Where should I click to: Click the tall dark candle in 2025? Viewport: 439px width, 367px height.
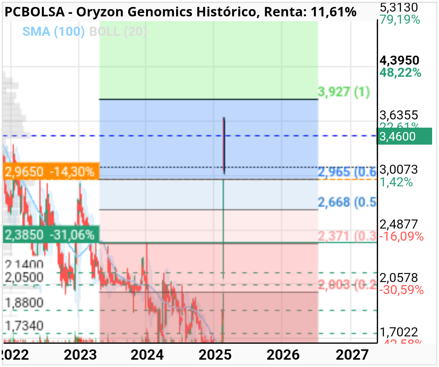click(x=224, y=145)
